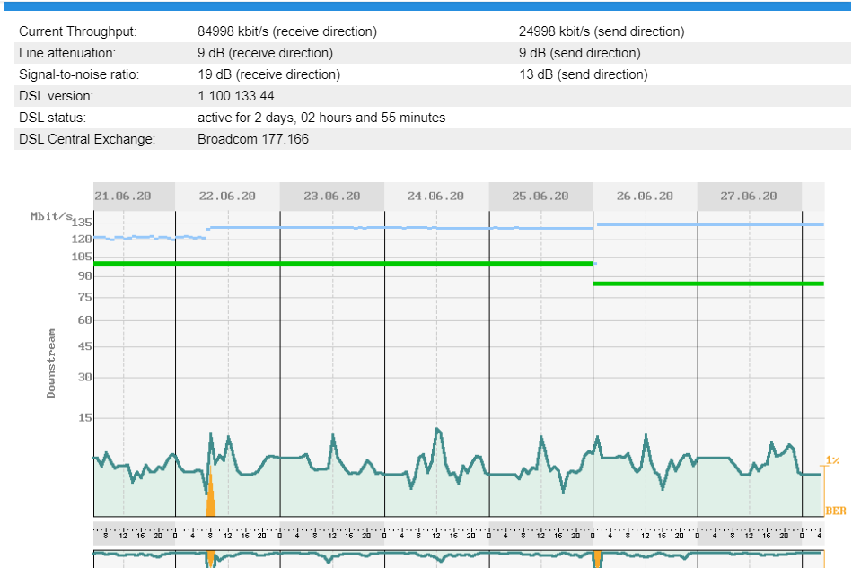Click the Mbit/s unit label

tap(50, 215)
